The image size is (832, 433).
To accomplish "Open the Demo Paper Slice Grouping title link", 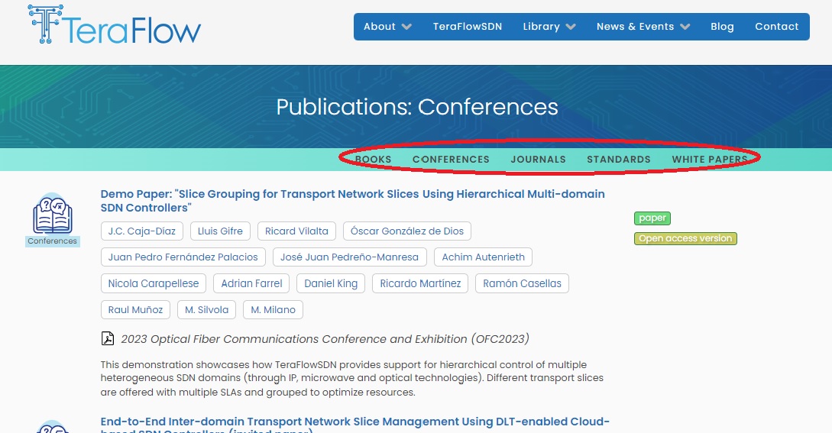I will pyautogui.click(x=352, y=201).
